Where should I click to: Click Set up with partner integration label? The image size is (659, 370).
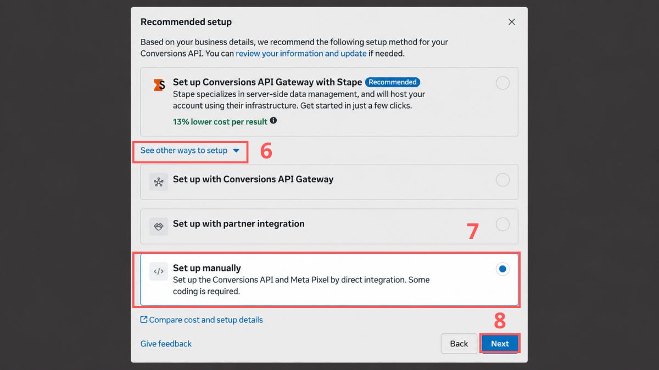coord(238,224)
